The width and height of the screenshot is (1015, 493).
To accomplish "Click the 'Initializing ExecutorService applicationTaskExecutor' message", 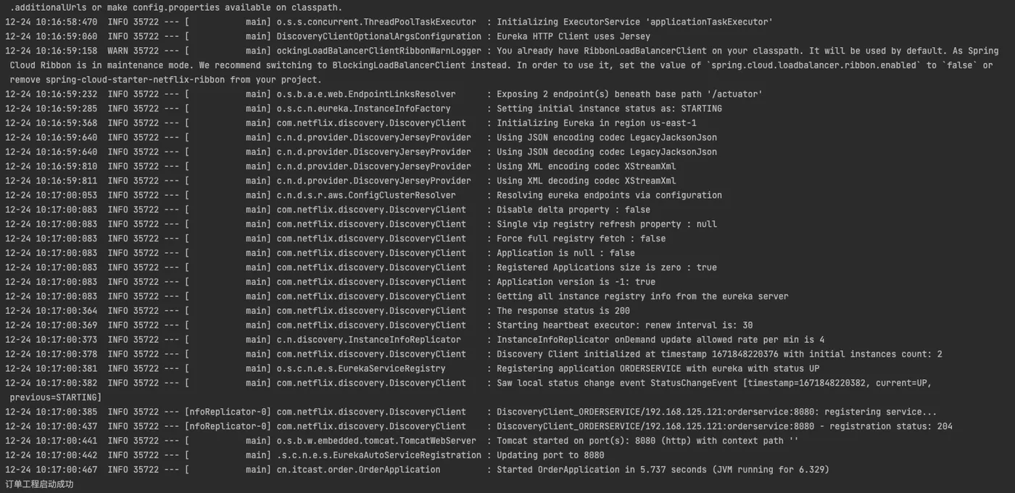I will 634,22.
